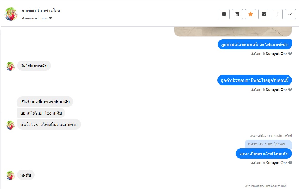This screenshot has height=189, width=299.
Task: Toggle the orange star on this conversation
Action: [x=251, y=14]
